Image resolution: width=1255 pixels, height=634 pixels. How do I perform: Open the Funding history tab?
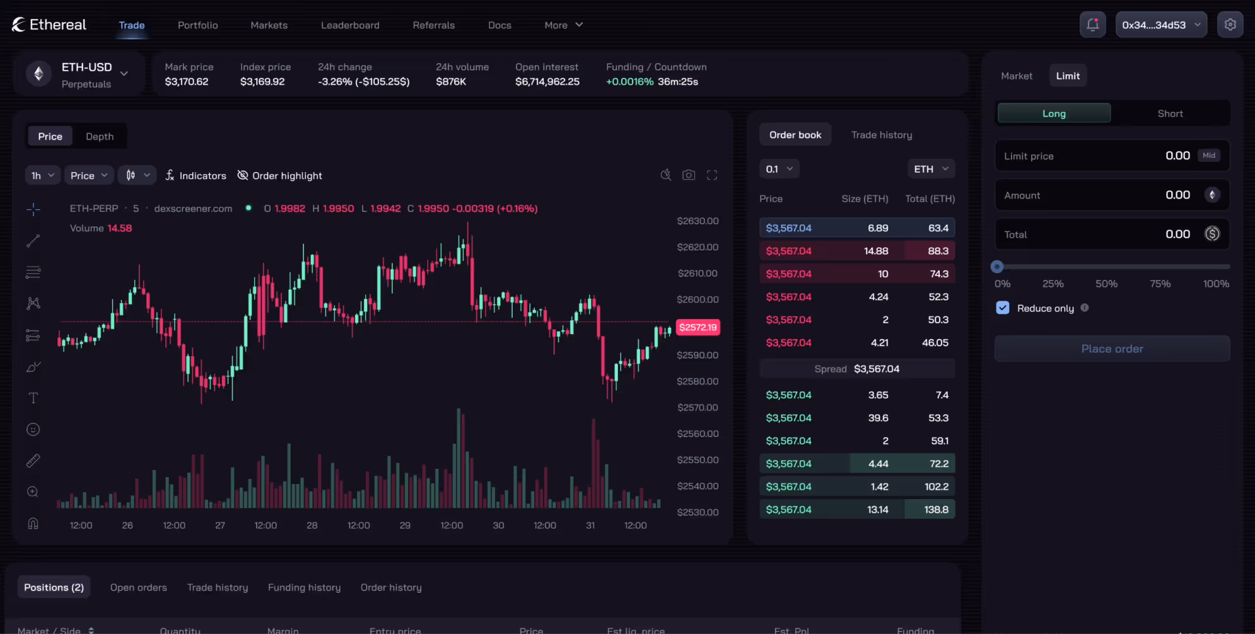(304, 587)
